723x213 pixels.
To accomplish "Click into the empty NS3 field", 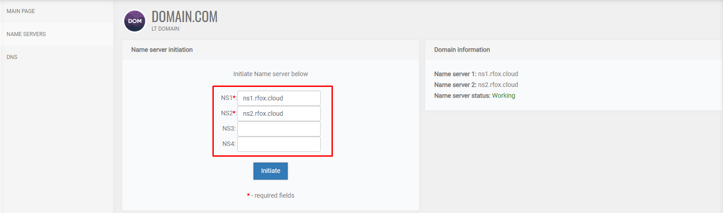I will (279, 129).
